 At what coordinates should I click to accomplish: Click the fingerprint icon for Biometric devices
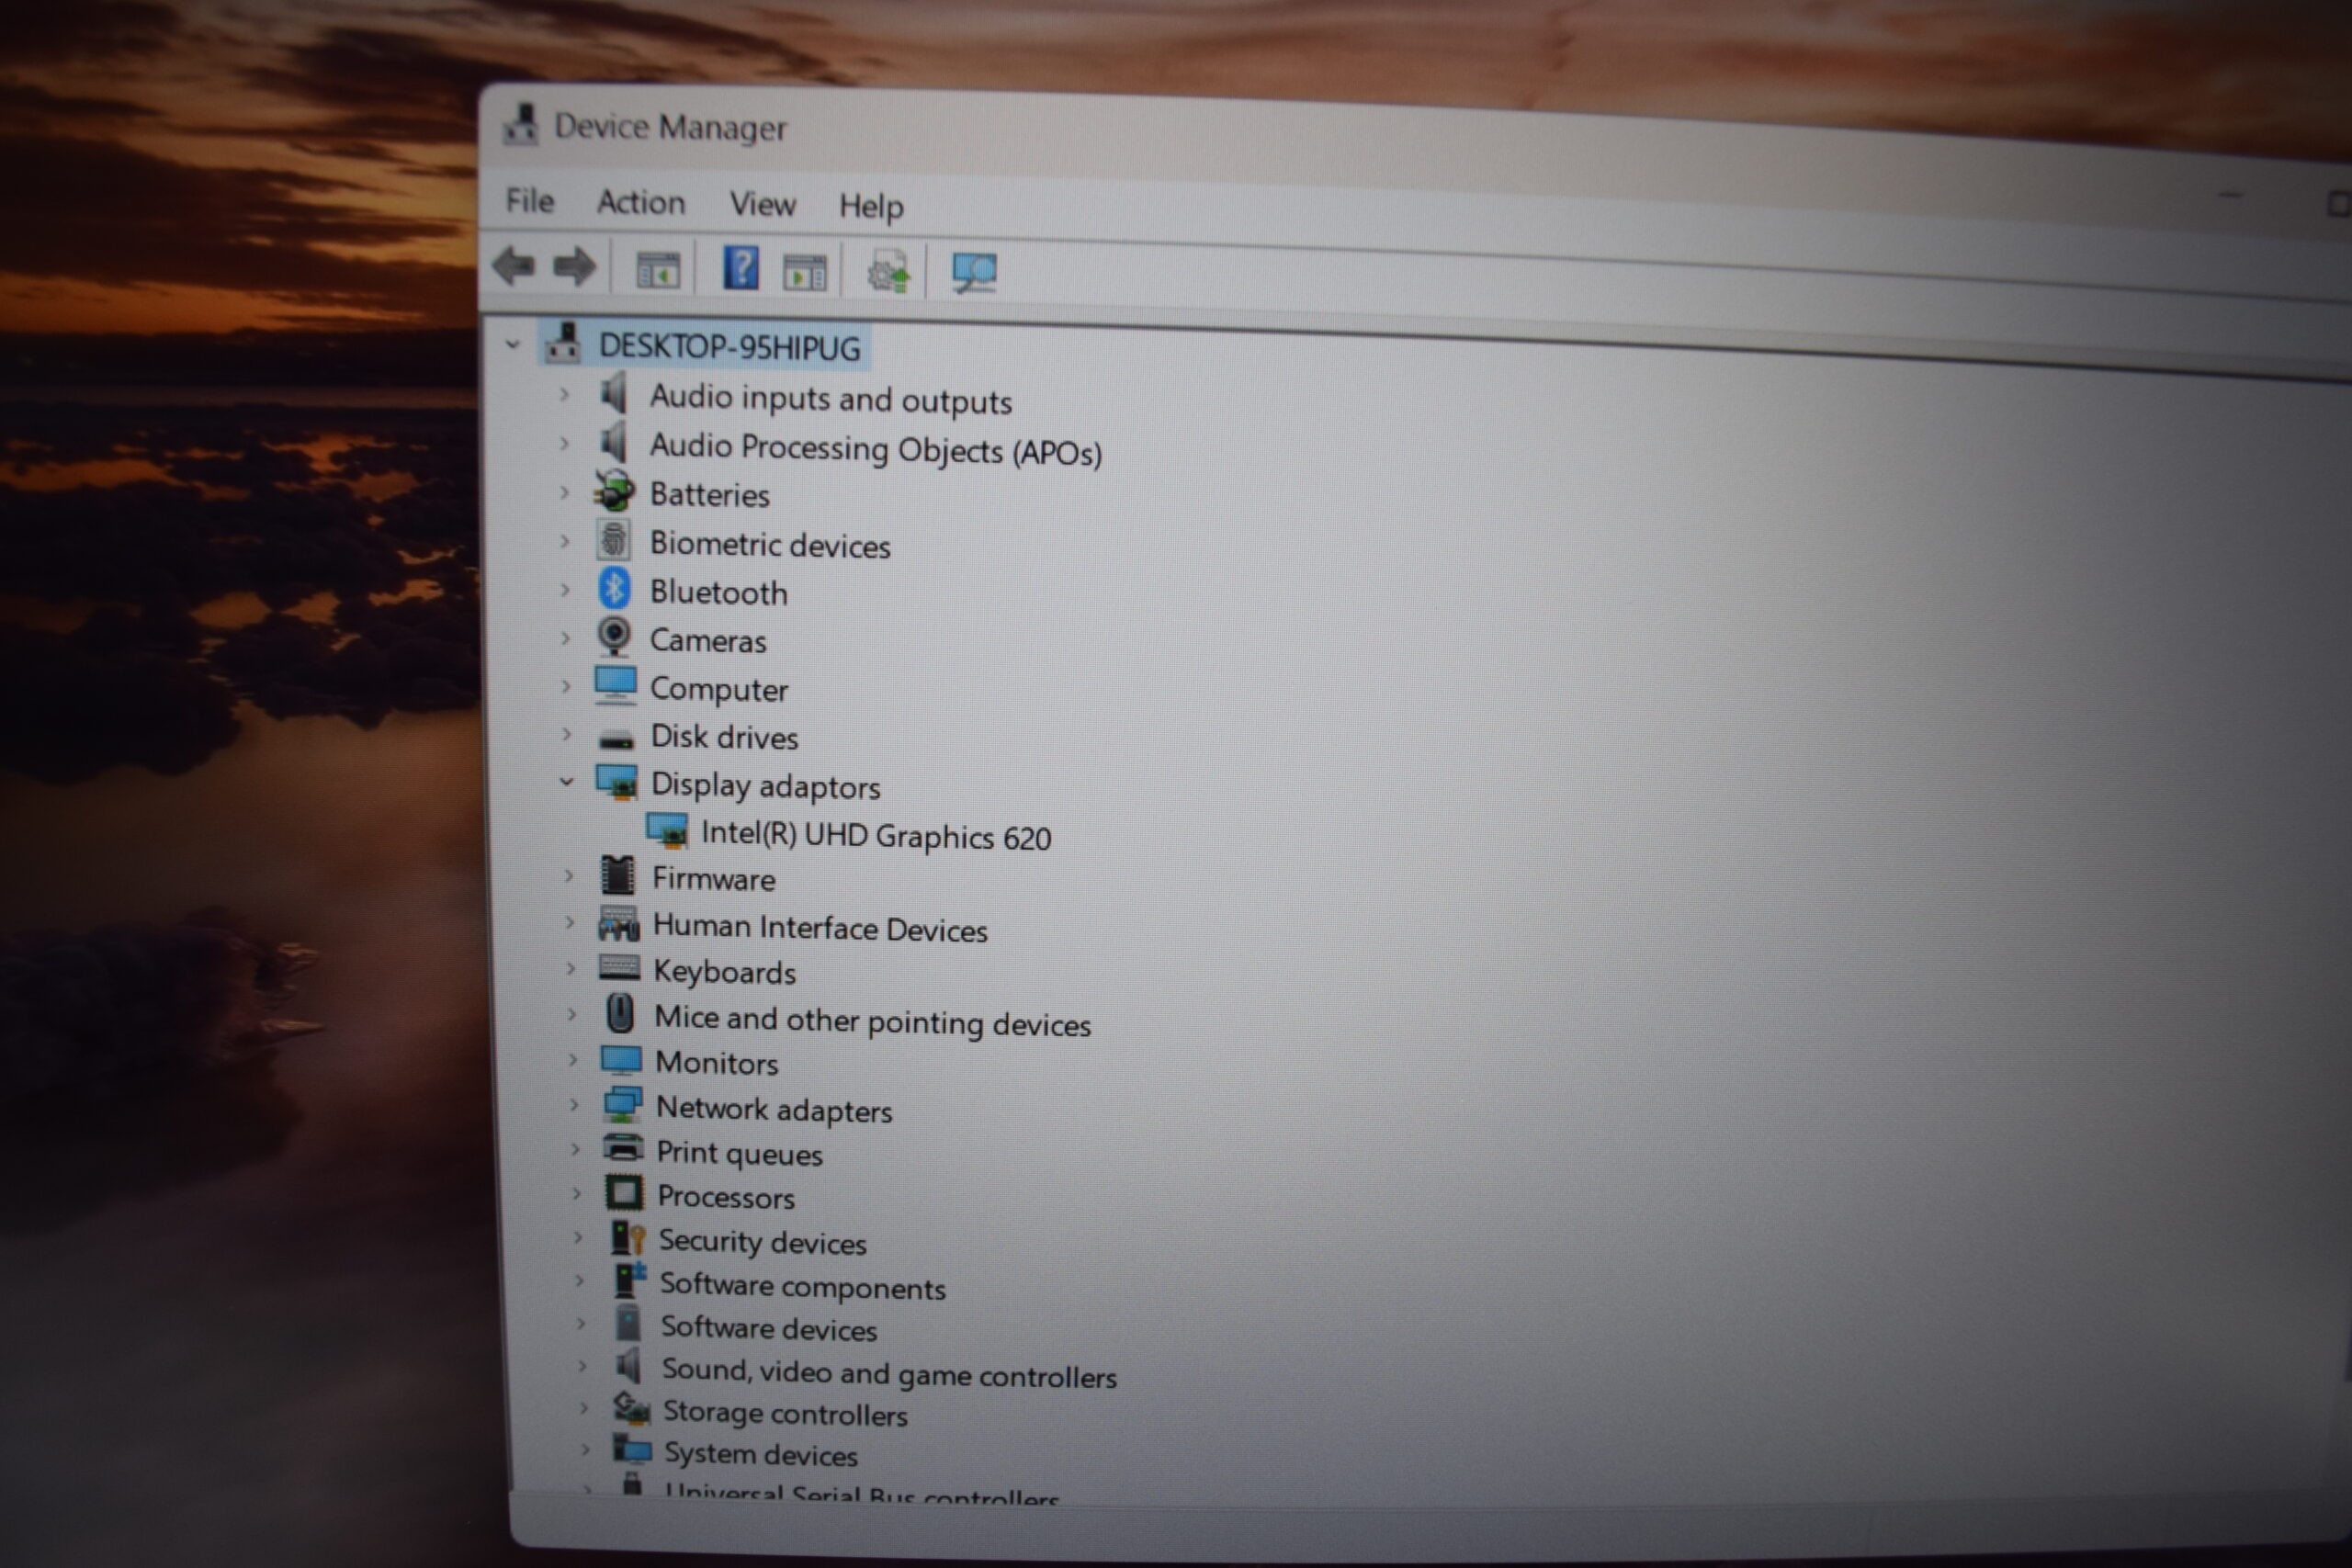614,540
